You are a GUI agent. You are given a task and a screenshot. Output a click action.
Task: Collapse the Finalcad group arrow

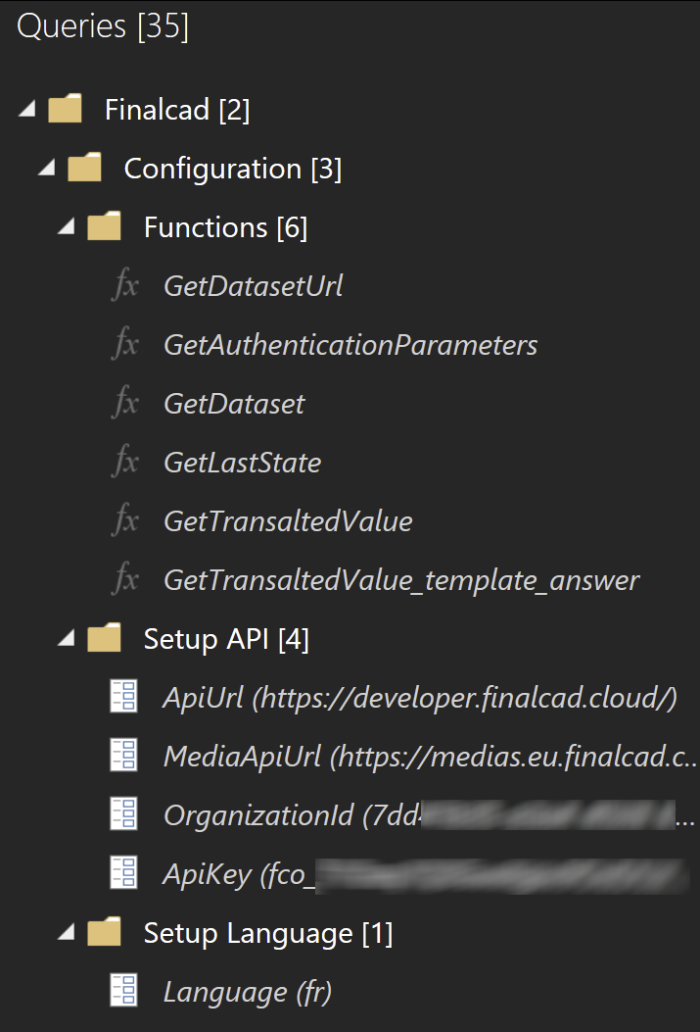[x=26, y=110]
